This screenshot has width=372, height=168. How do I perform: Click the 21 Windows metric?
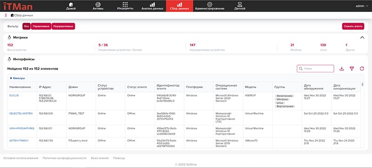click(296, 47)
